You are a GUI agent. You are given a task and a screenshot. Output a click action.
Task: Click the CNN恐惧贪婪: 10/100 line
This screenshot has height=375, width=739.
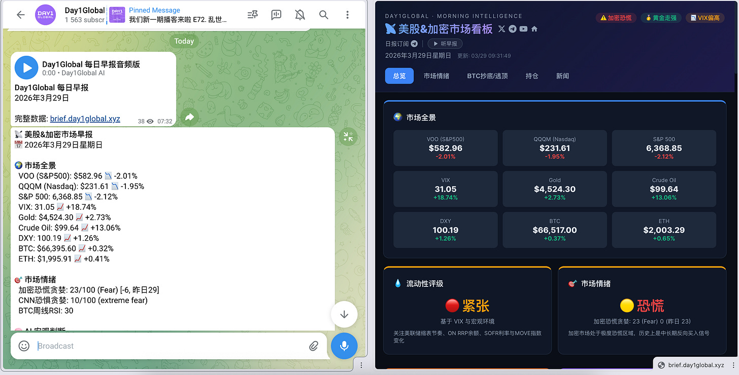click(x=83, y=300)
